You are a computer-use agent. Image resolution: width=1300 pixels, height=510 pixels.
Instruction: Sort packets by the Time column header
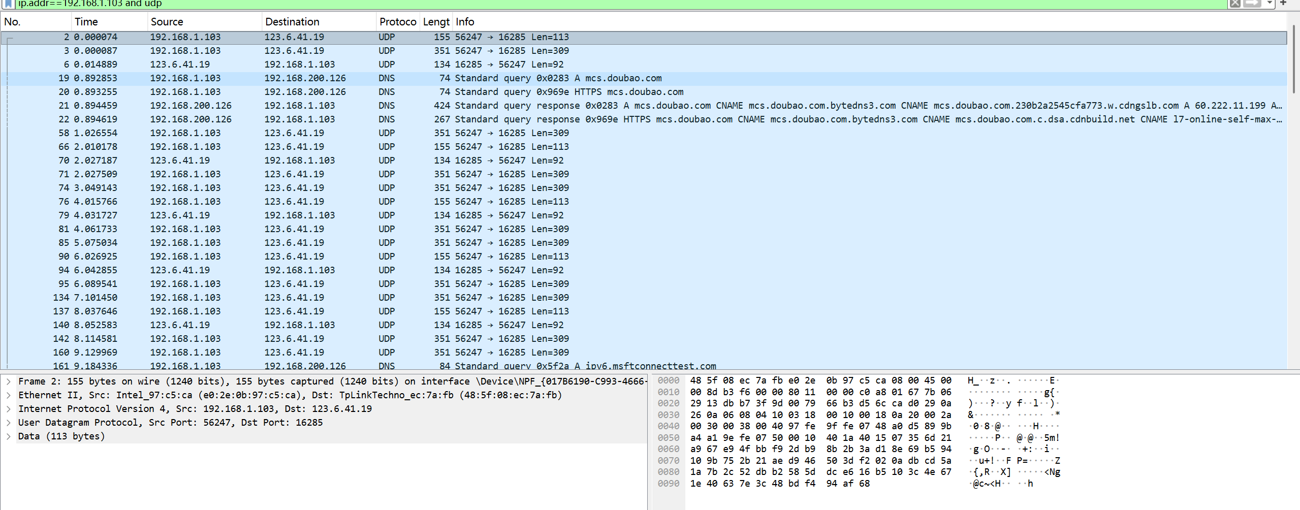coord(109,22)
